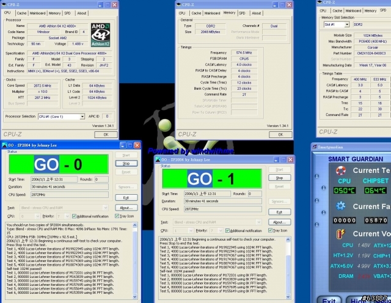Click Exit button in Smart Guardian
The image size is (391, 303).
329,299
